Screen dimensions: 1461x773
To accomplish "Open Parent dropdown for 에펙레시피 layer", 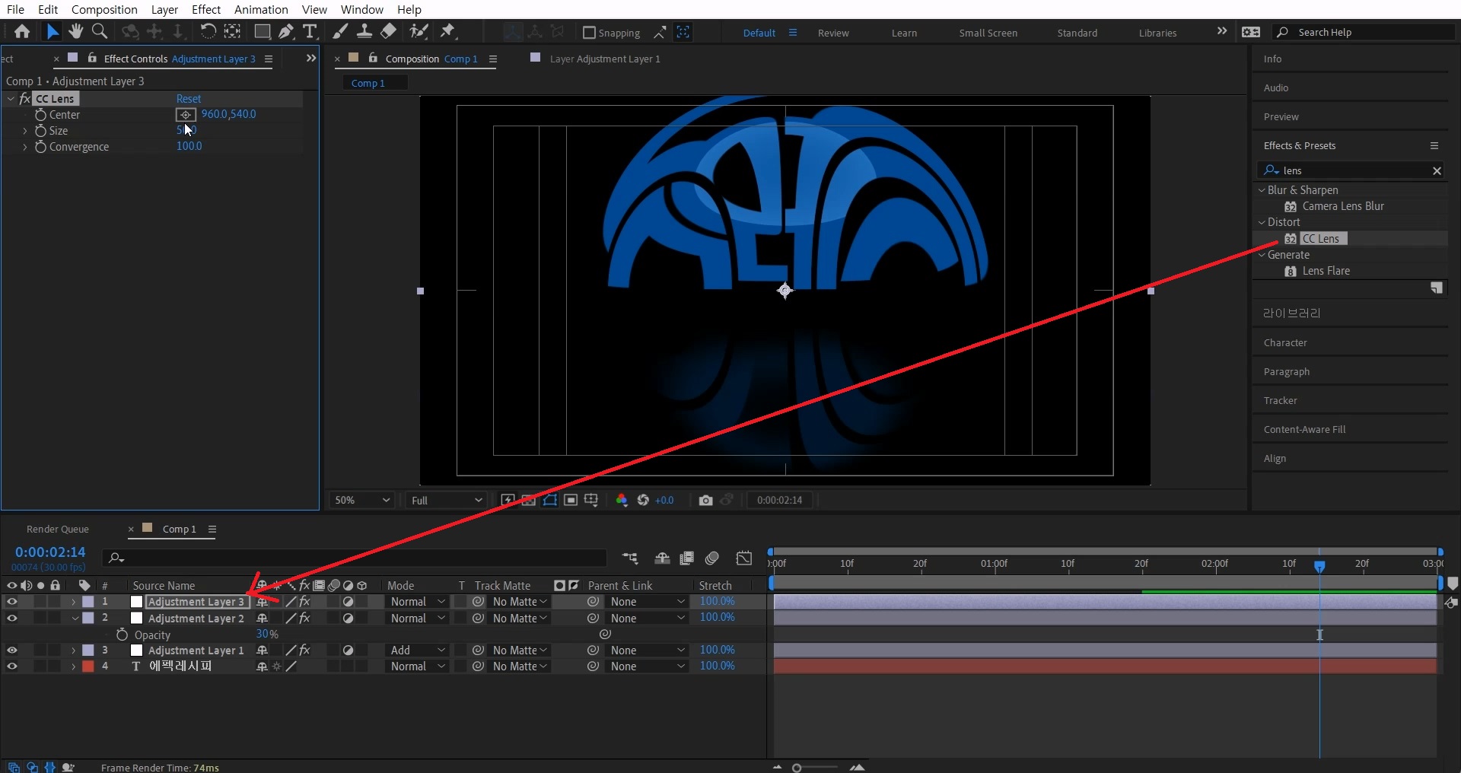I will (648, 666).
